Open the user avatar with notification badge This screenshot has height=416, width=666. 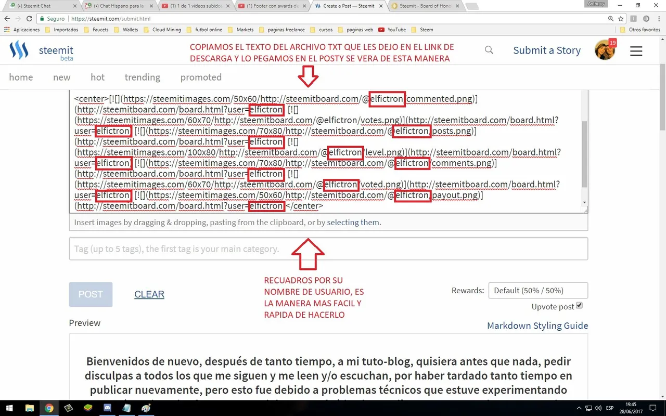pyautogui.click(x=605, y=50)
